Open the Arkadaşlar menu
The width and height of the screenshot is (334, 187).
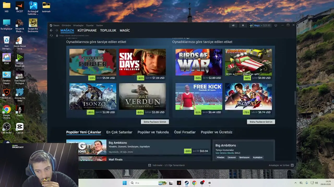pyautogui.click(x=78, y=25)
